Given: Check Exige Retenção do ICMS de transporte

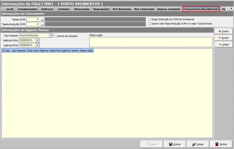Looking at the screenshot, I should (x=150, y=19).
